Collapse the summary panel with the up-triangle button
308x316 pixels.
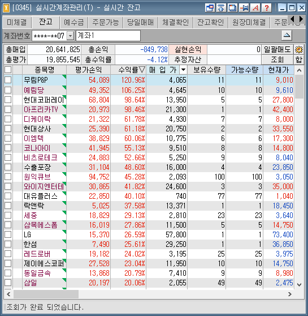click(287, 36)
